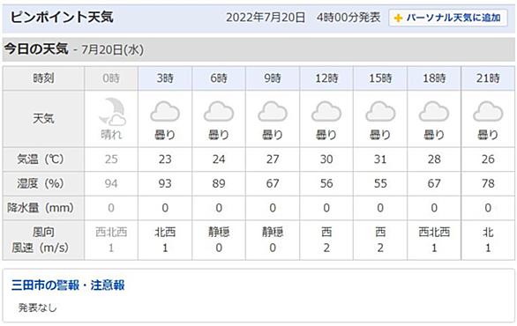517x326 pixels.
Task: Select the cloud icon under 12時
Action: click(326, 112)
